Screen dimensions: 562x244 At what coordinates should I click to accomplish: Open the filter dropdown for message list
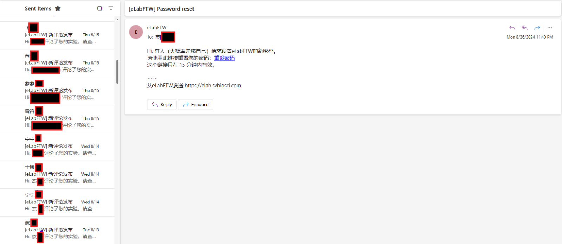point(111,8)
